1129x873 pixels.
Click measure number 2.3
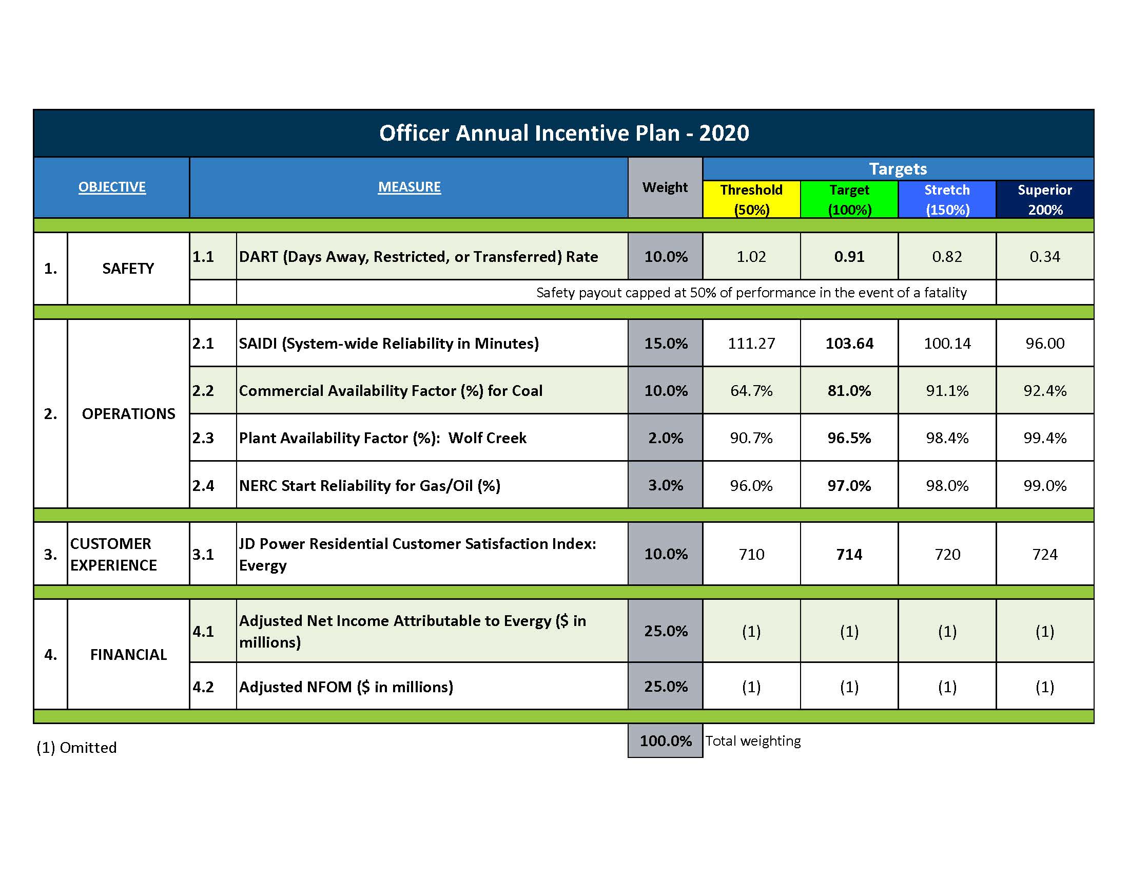click(203, 438)
